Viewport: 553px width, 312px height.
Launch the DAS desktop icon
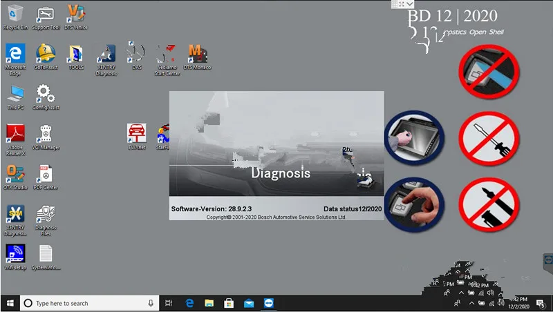tap(135, 52)
